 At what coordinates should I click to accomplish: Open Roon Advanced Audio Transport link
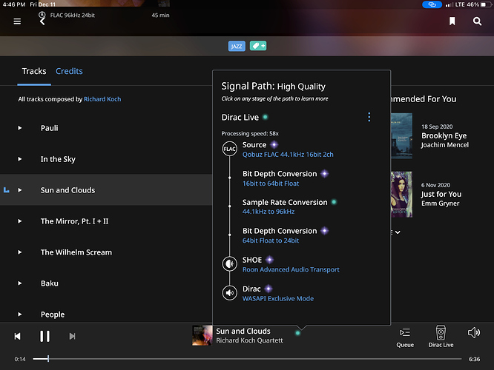(x=291, y=269)
